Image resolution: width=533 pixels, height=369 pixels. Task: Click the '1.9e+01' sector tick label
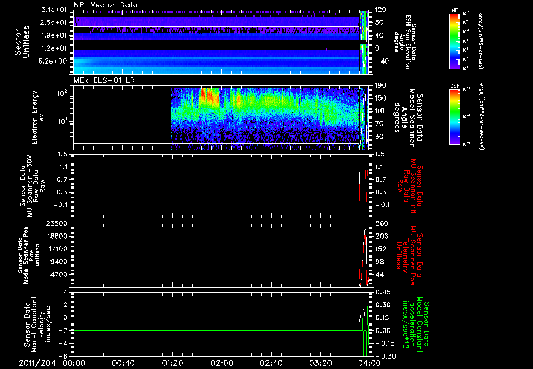54,35
